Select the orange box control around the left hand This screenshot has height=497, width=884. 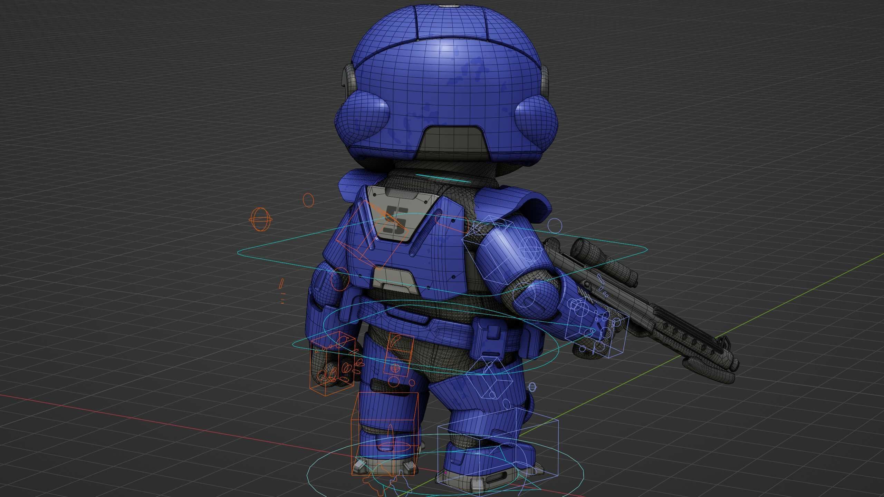332,363
